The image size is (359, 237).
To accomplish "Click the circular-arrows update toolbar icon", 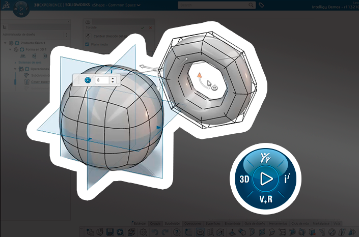I will (120, 232).
